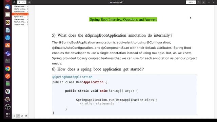Click 'SpringApplication.run(DemoApplication.class);' line
Screen dimensions: 217x122
point(117,100)
